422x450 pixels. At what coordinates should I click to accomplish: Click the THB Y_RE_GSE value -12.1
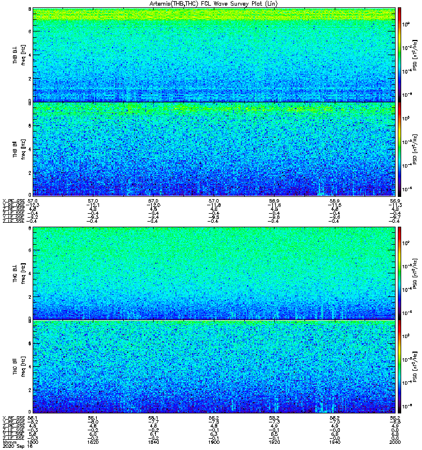click(93, 205)
